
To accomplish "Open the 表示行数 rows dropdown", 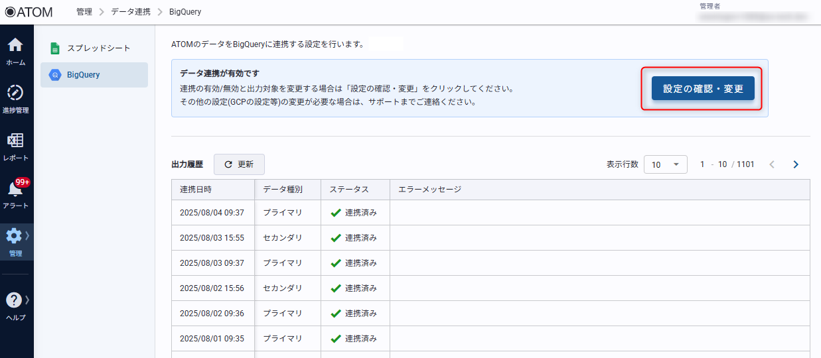I will [665, 164].
